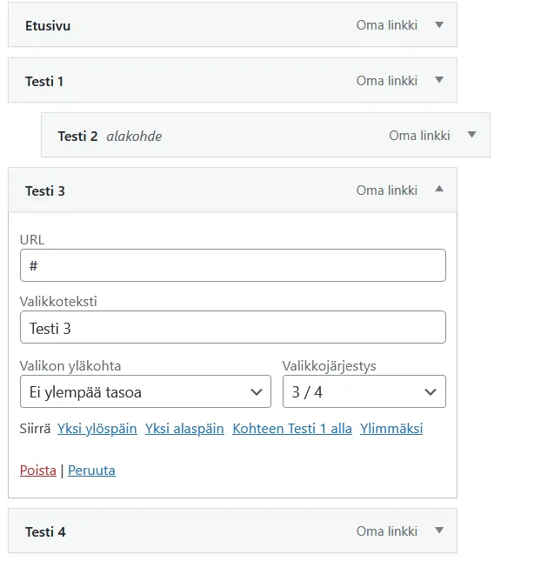Click the Yksi alaspäin link
554x561 pixels.
[x=184, y=429]
